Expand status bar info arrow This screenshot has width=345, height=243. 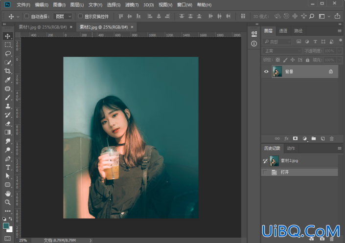[91, 241]
